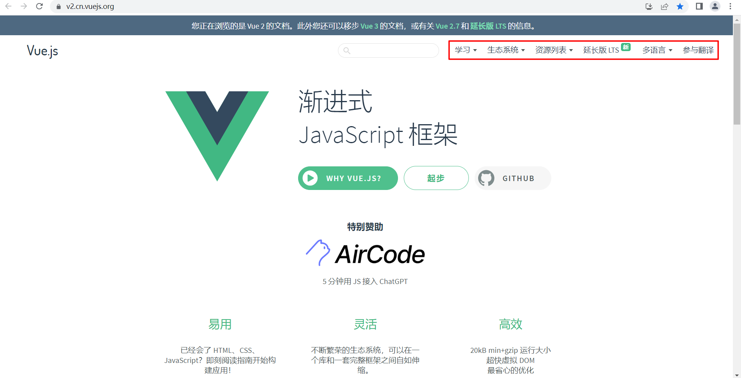Click the install app icon in address bar
This screenshot has height=378, width=741.
(649, 6)
